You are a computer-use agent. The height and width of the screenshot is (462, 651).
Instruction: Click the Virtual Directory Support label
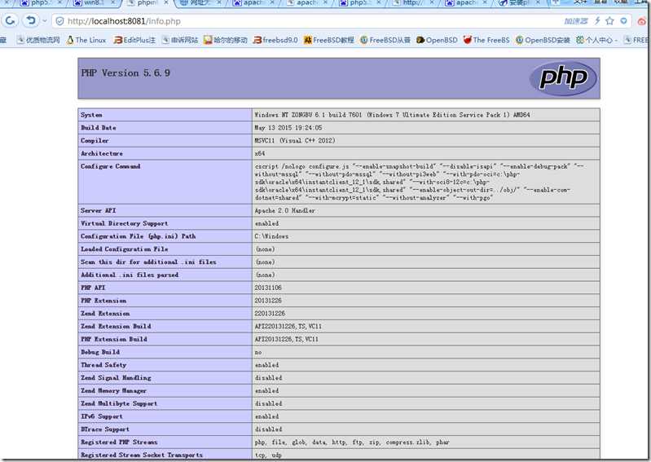click(125, 224)
